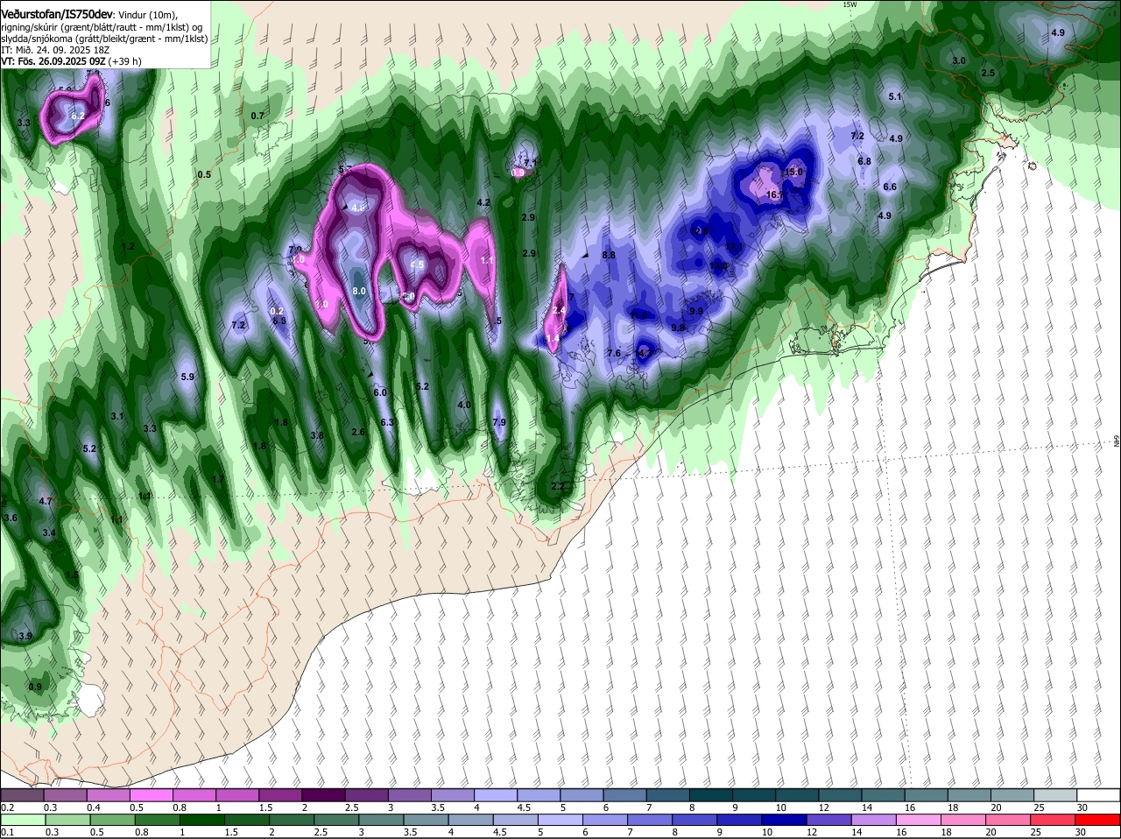Click the red 30 swatch ending the lower legend row
The width and height of the screenshot is (1121, 839).
[1098, 820]
